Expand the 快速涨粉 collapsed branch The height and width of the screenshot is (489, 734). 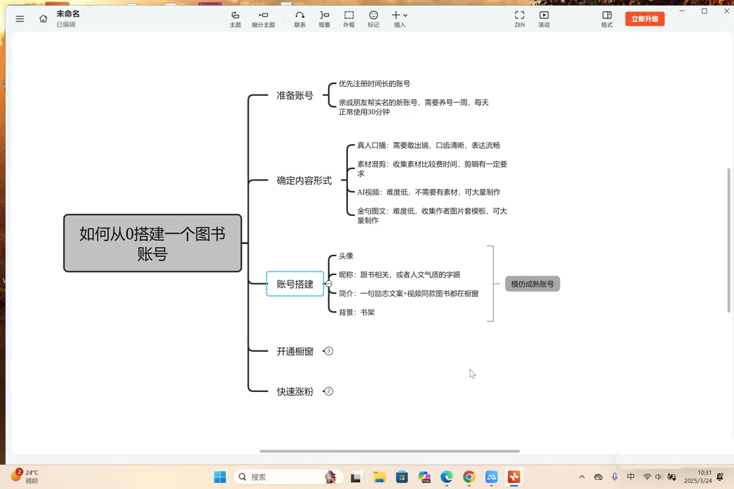point(329,391)
